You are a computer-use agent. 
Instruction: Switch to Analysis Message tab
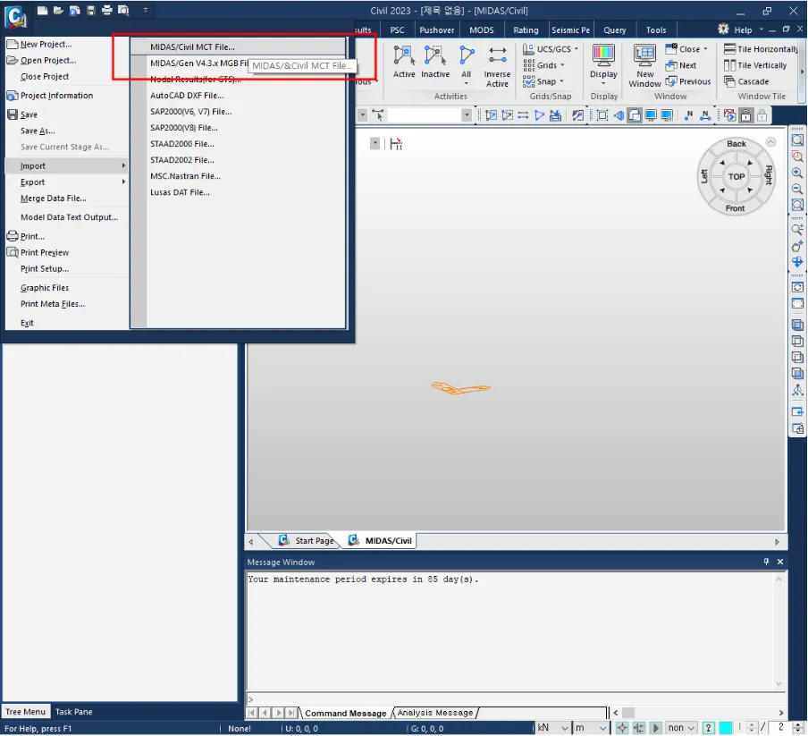tap(435, 713)
